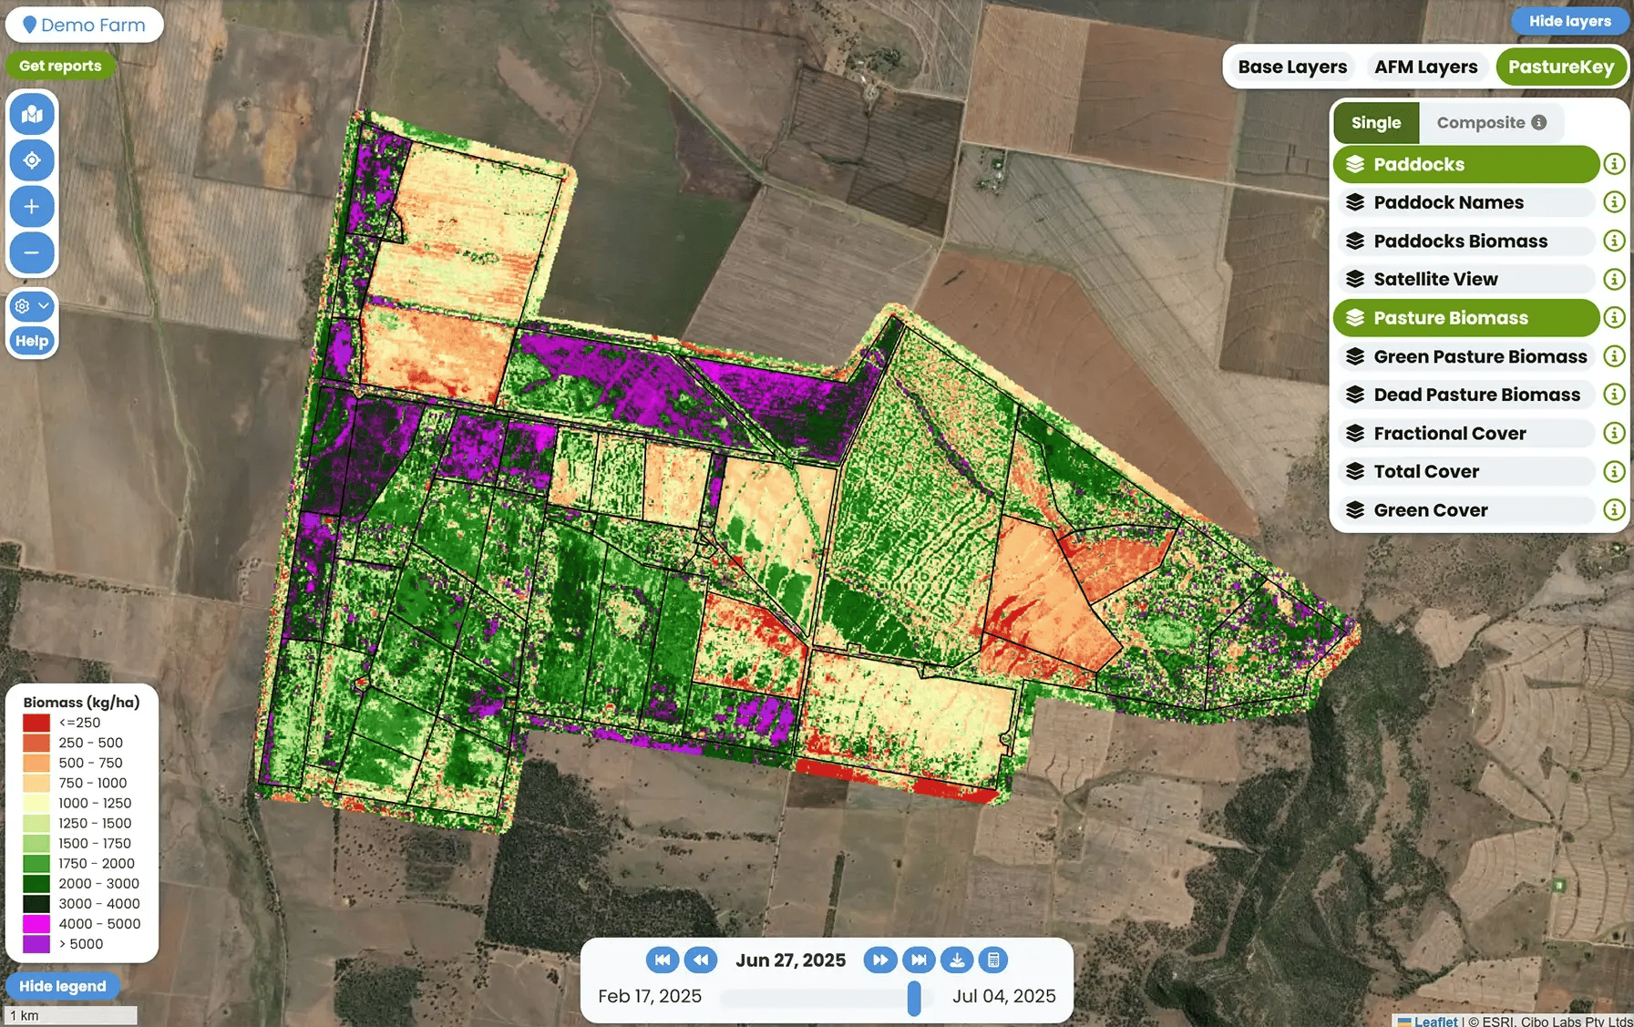Open the Demo Farm location selector
This screenshot has width=1634, height=1027.
[84, 25]
